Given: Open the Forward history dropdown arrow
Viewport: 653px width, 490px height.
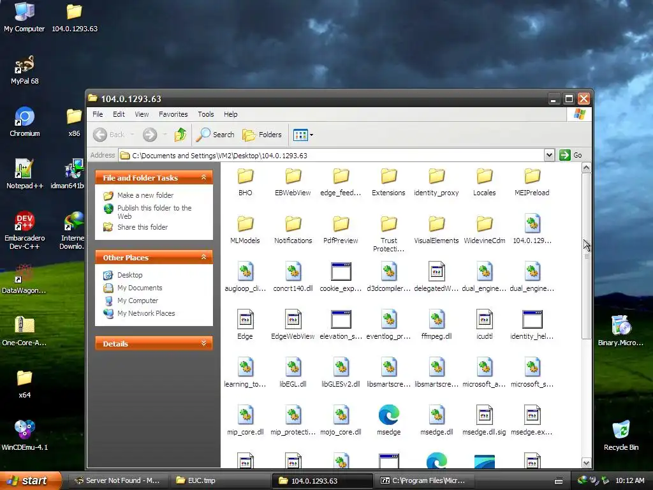Looking at the screenshot, I should click(x=165, y=135).
